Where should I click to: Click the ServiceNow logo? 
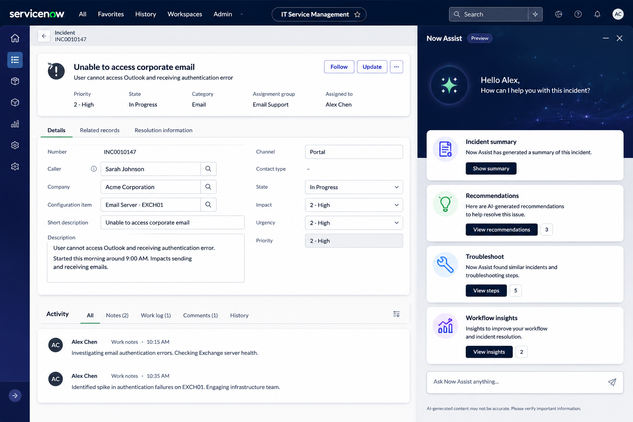click(37, 14)
